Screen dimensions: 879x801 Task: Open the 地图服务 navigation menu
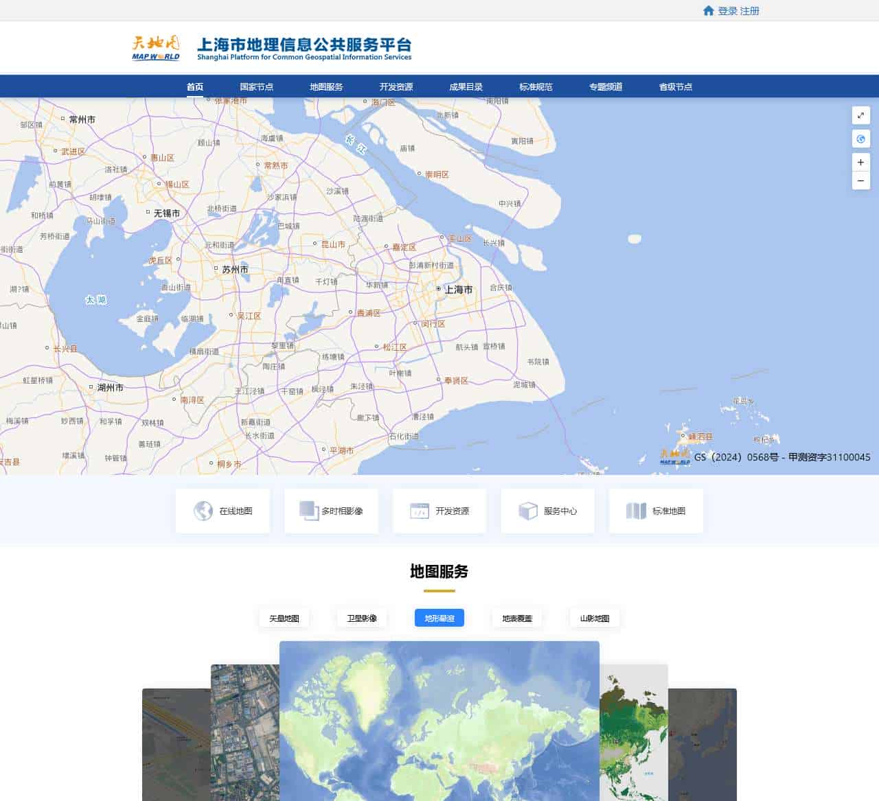[x=326, y=86]
